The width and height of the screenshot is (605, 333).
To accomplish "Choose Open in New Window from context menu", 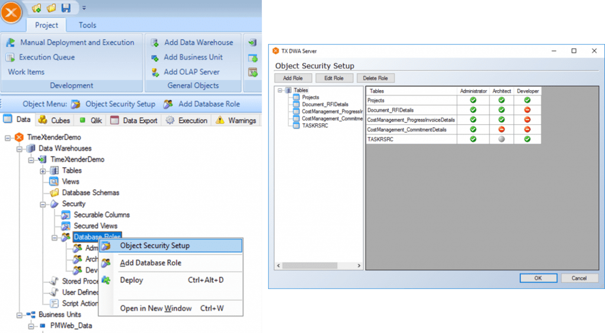I will tap(171, 308).
